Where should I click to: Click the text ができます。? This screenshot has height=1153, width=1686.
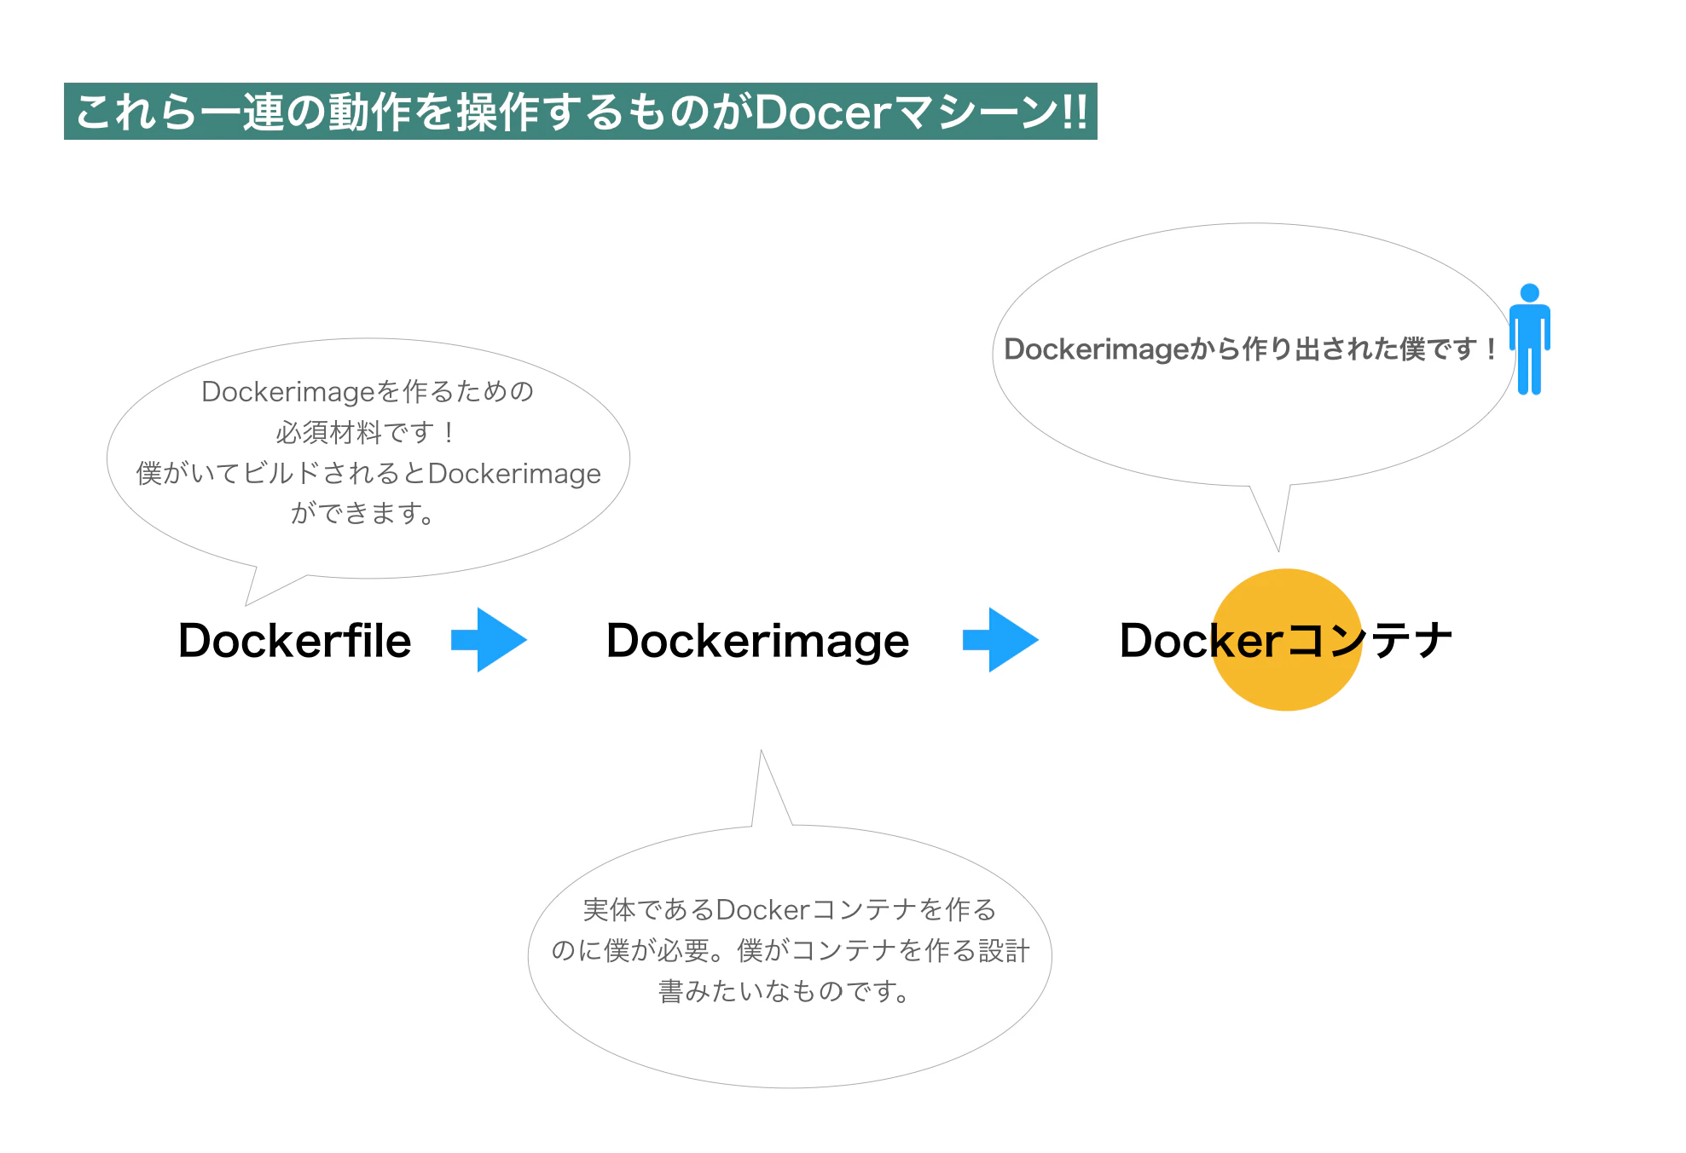[364, 514]
